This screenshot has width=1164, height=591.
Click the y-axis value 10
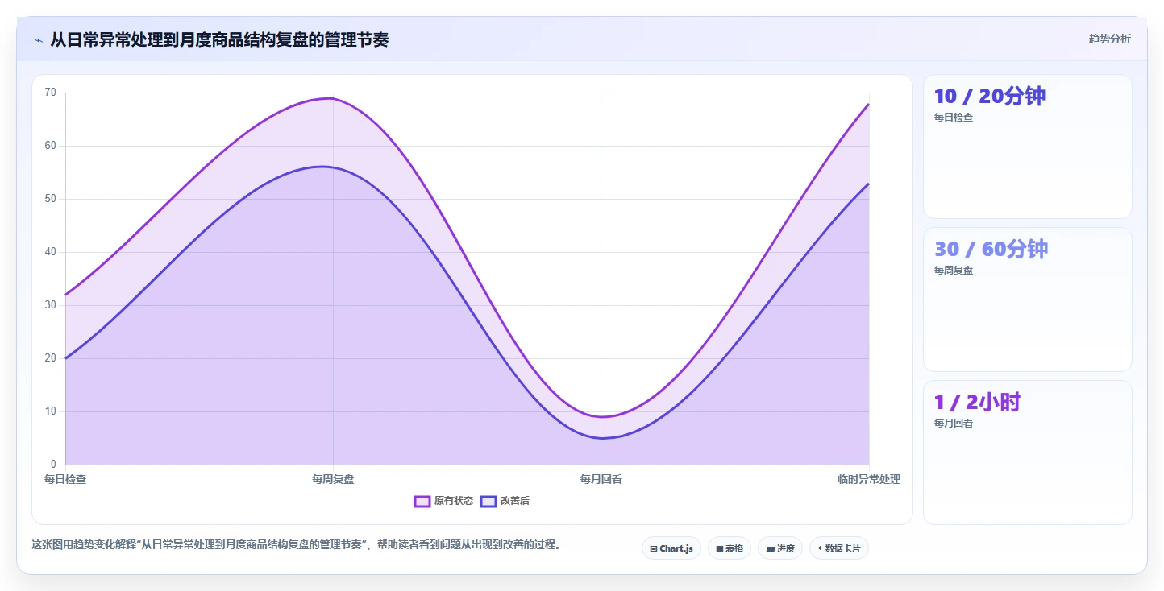click(x=51, y=411)
